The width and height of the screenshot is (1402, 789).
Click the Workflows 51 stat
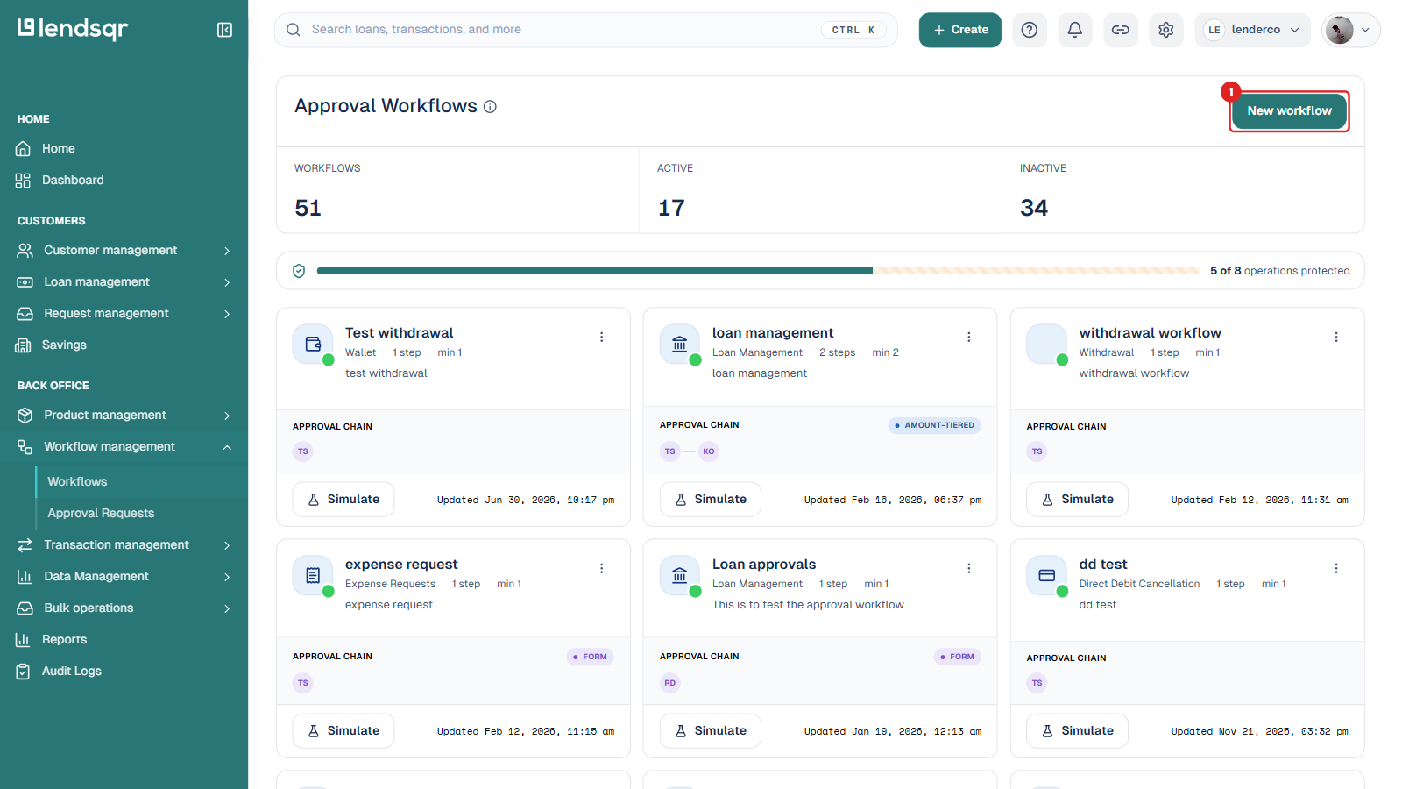point(457,190)
